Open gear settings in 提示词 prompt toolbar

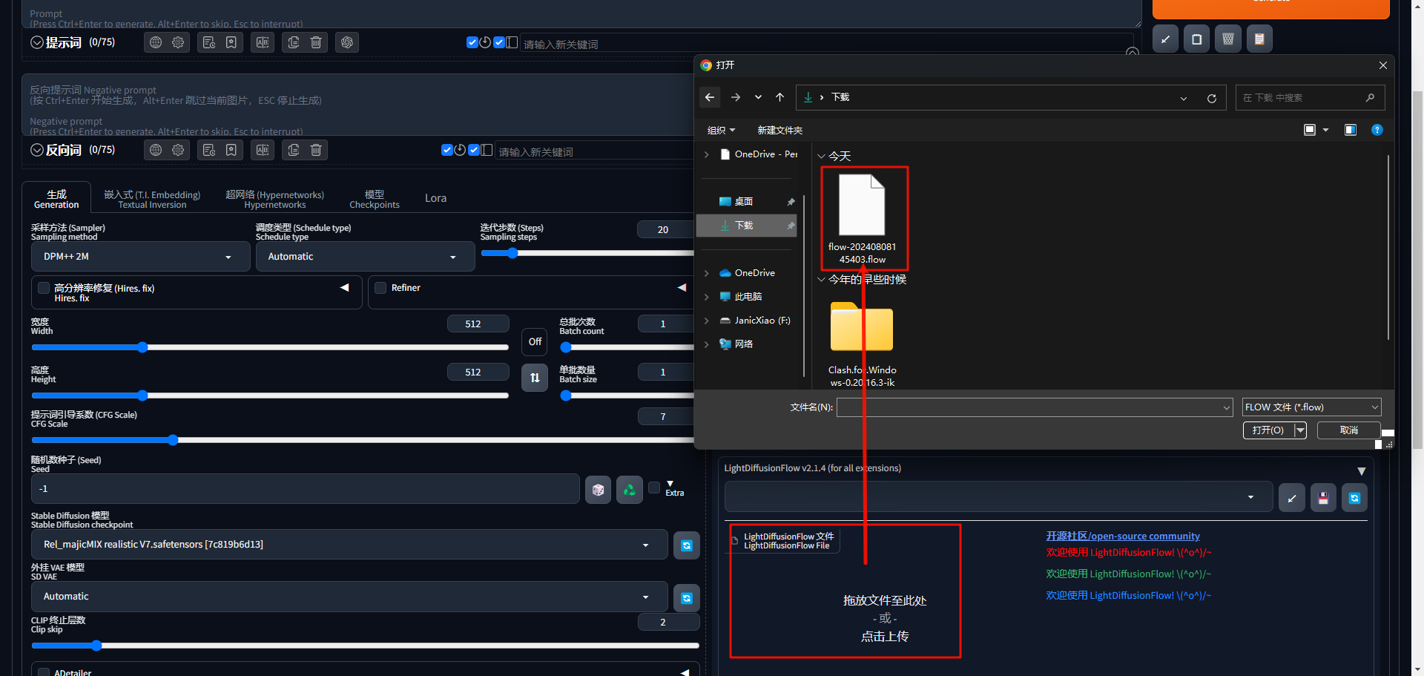[178, 42]
